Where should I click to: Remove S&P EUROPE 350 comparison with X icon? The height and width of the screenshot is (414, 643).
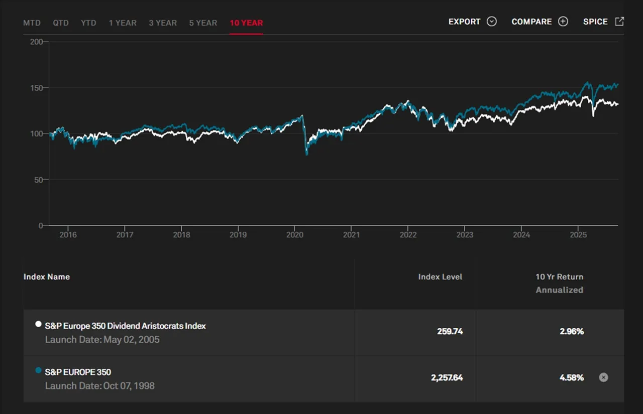click(603, 377)
